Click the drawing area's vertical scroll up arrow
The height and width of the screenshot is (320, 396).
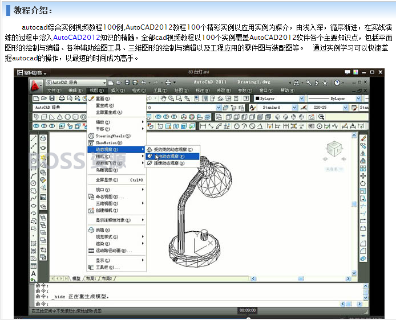point(354,136)
